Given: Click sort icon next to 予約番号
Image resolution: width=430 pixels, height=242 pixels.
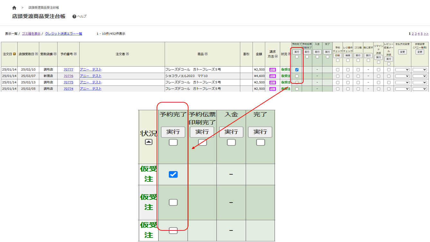Looking at the screenshot, I should point(75,54).
